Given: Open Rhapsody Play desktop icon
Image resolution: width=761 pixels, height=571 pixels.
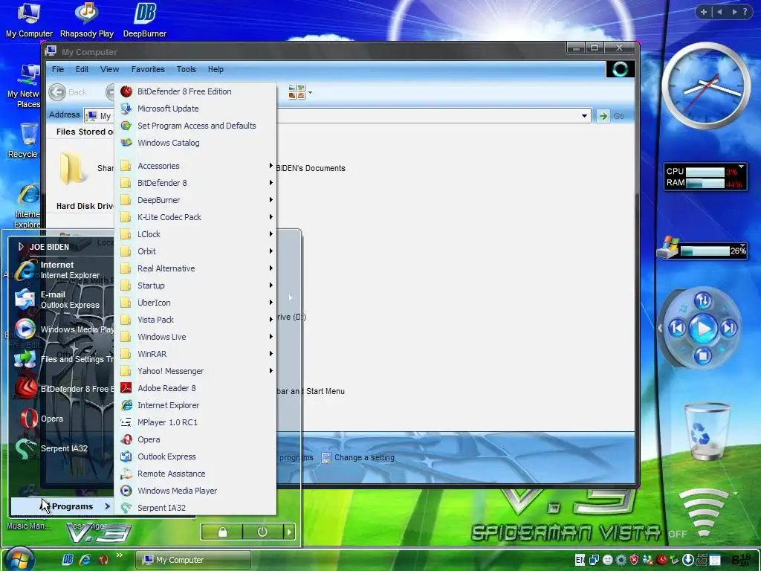Looking at the screenshot, I should pyautogui.click(x=87, y=20).
